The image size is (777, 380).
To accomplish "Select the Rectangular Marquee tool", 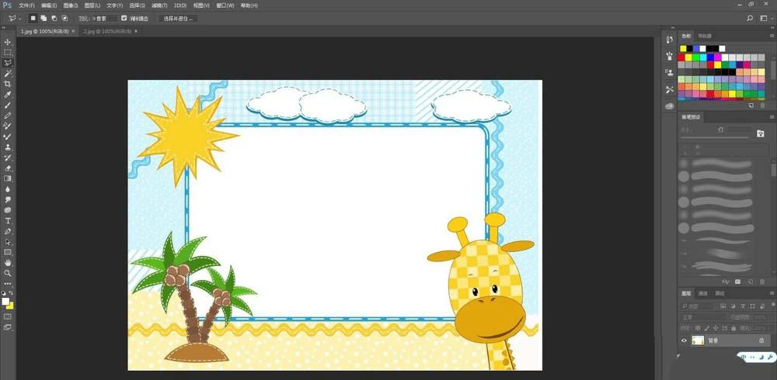I will coord(8,52).
